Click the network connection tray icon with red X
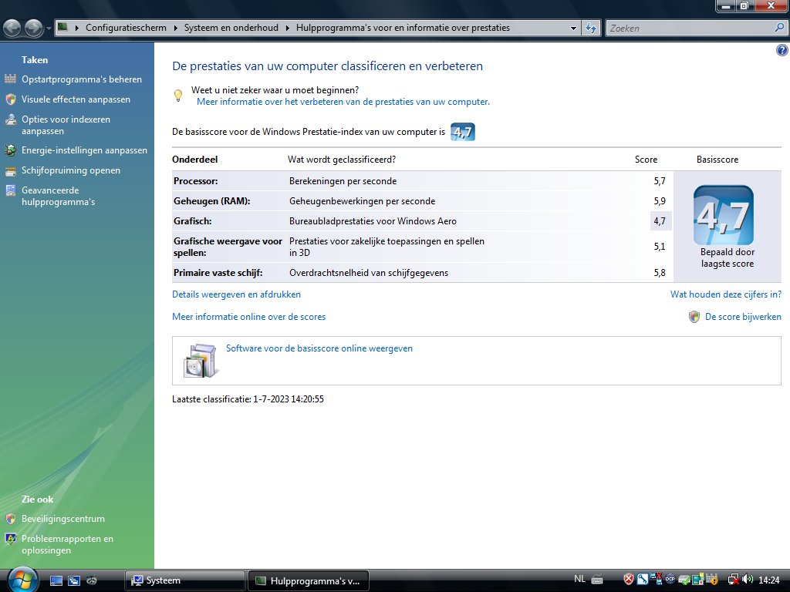This screenshot has width=790, height=592. [734, 580]
